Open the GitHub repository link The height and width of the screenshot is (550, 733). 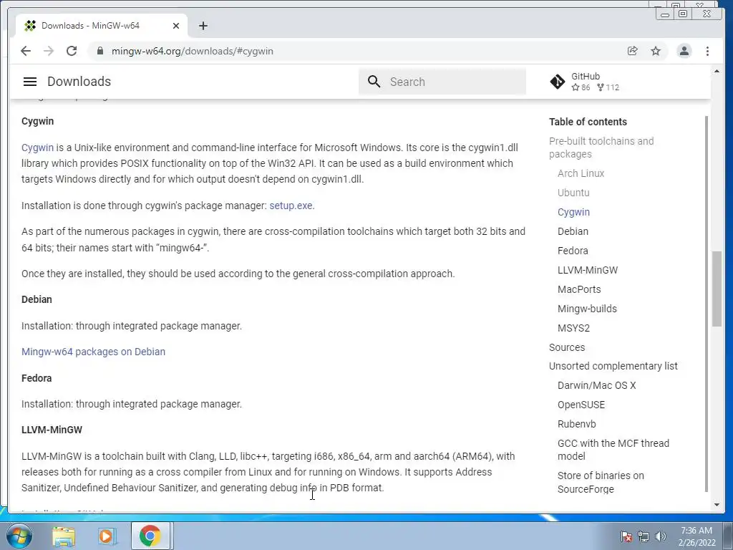click(586, 82)
